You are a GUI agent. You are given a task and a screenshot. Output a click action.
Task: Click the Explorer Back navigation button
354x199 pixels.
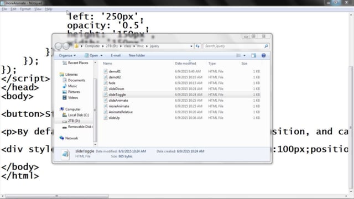pos(59,46)
